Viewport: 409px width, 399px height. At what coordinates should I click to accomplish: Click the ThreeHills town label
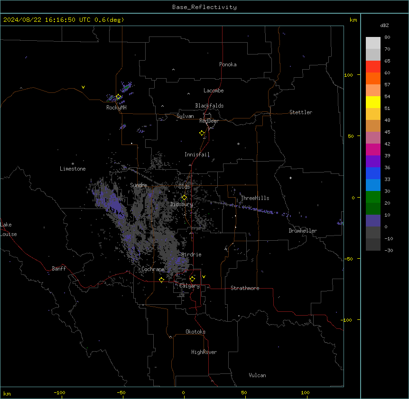coord(255,198)
